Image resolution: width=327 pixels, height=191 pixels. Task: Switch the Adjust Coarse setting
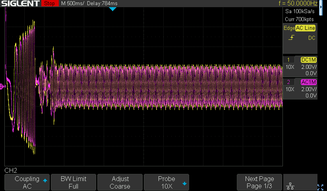pyautogui.click(x=120, y=182)
